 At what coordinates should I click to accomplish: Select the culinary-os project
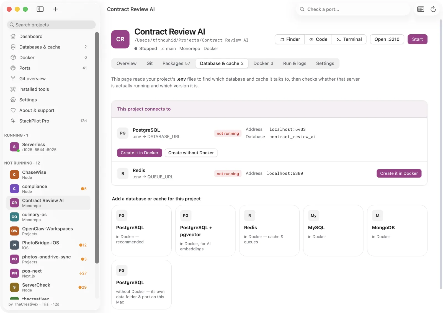[48, 217]
